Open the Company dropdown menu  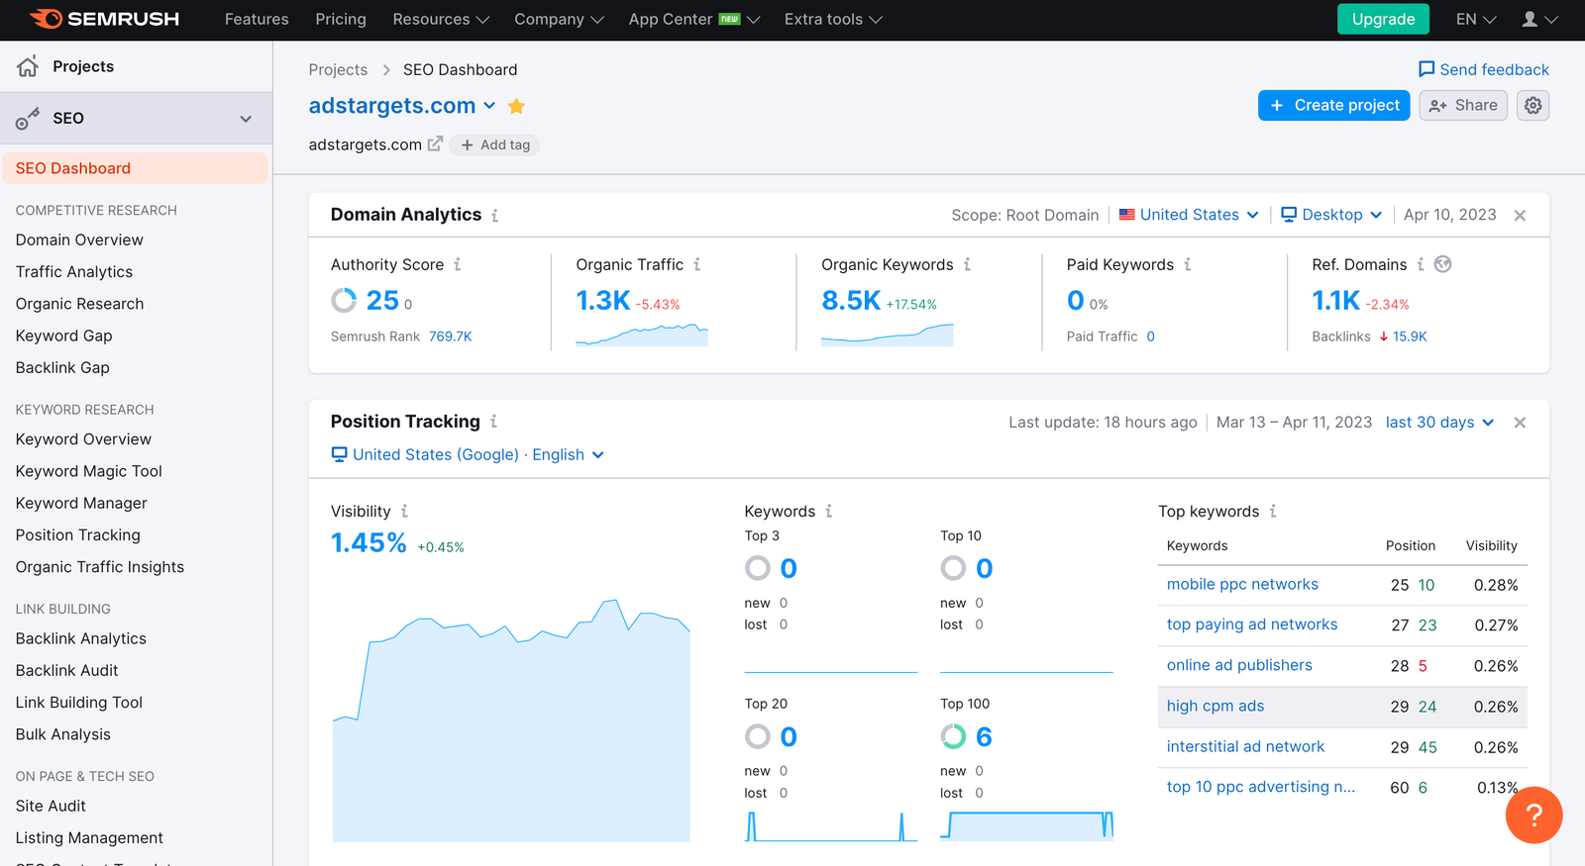[559, 19]
